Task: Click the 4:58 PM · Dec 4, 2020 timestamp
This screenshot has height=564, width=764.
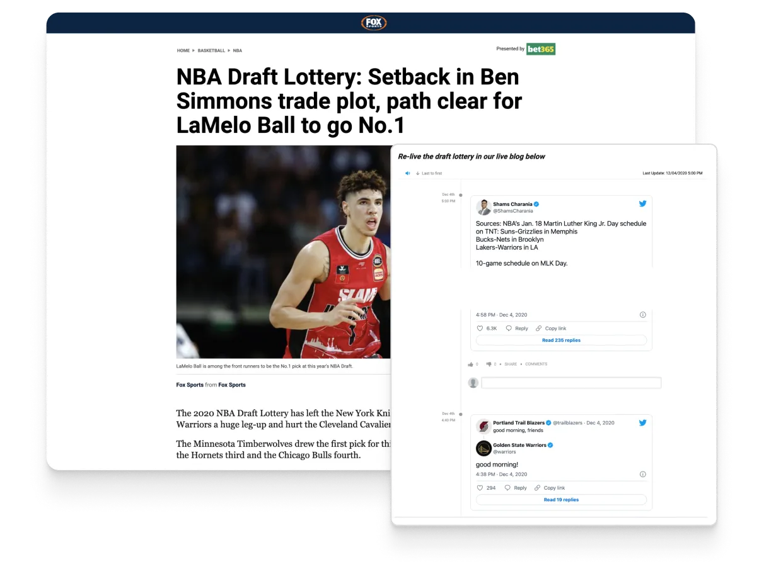Action: tap(502, 315)
